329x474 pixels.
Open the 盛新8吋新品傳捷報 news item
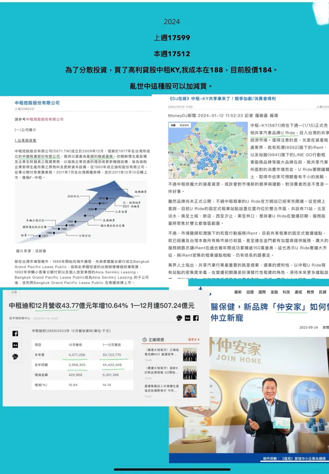coord(162,370)
